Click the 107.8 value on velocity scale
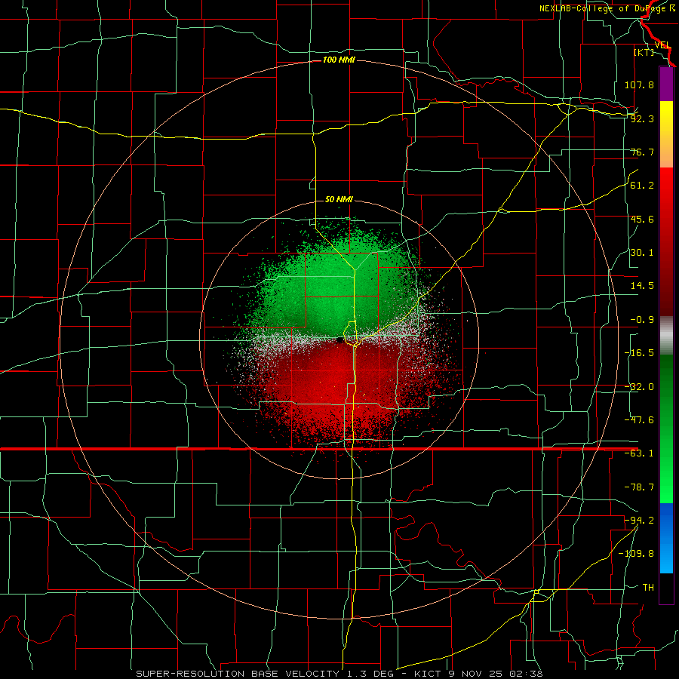 (x=639, y=84)
